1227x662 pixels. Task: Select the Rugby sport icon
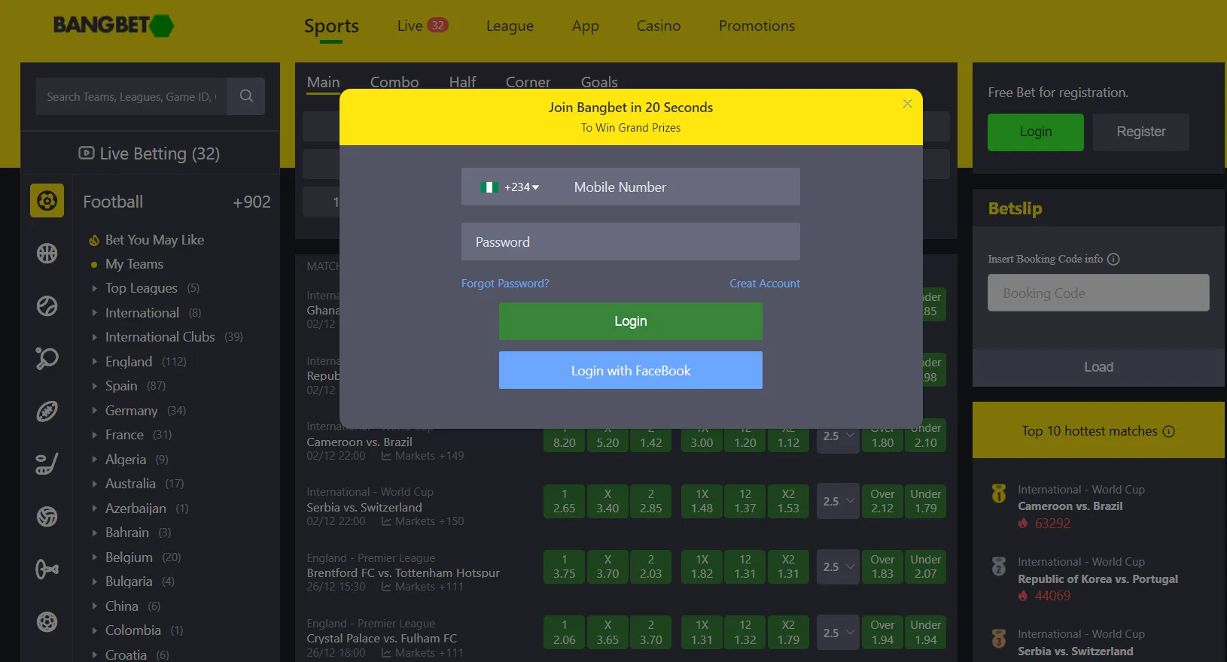coord(47,411)
